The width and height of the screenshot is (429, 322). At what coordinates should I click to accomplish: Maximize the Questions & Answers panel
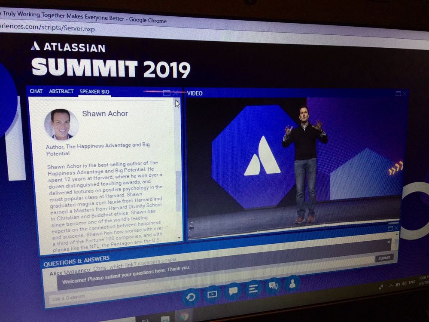pyautogui.click(x=391, y=228)
